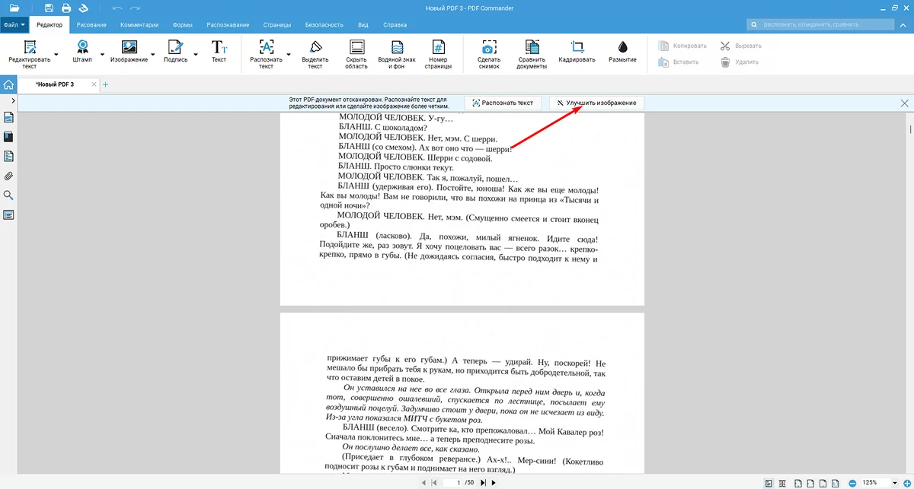The image size is (914, 489).
Task: Open the bookmarks panel in left sidebar
Action: click(x=9, y=137)
